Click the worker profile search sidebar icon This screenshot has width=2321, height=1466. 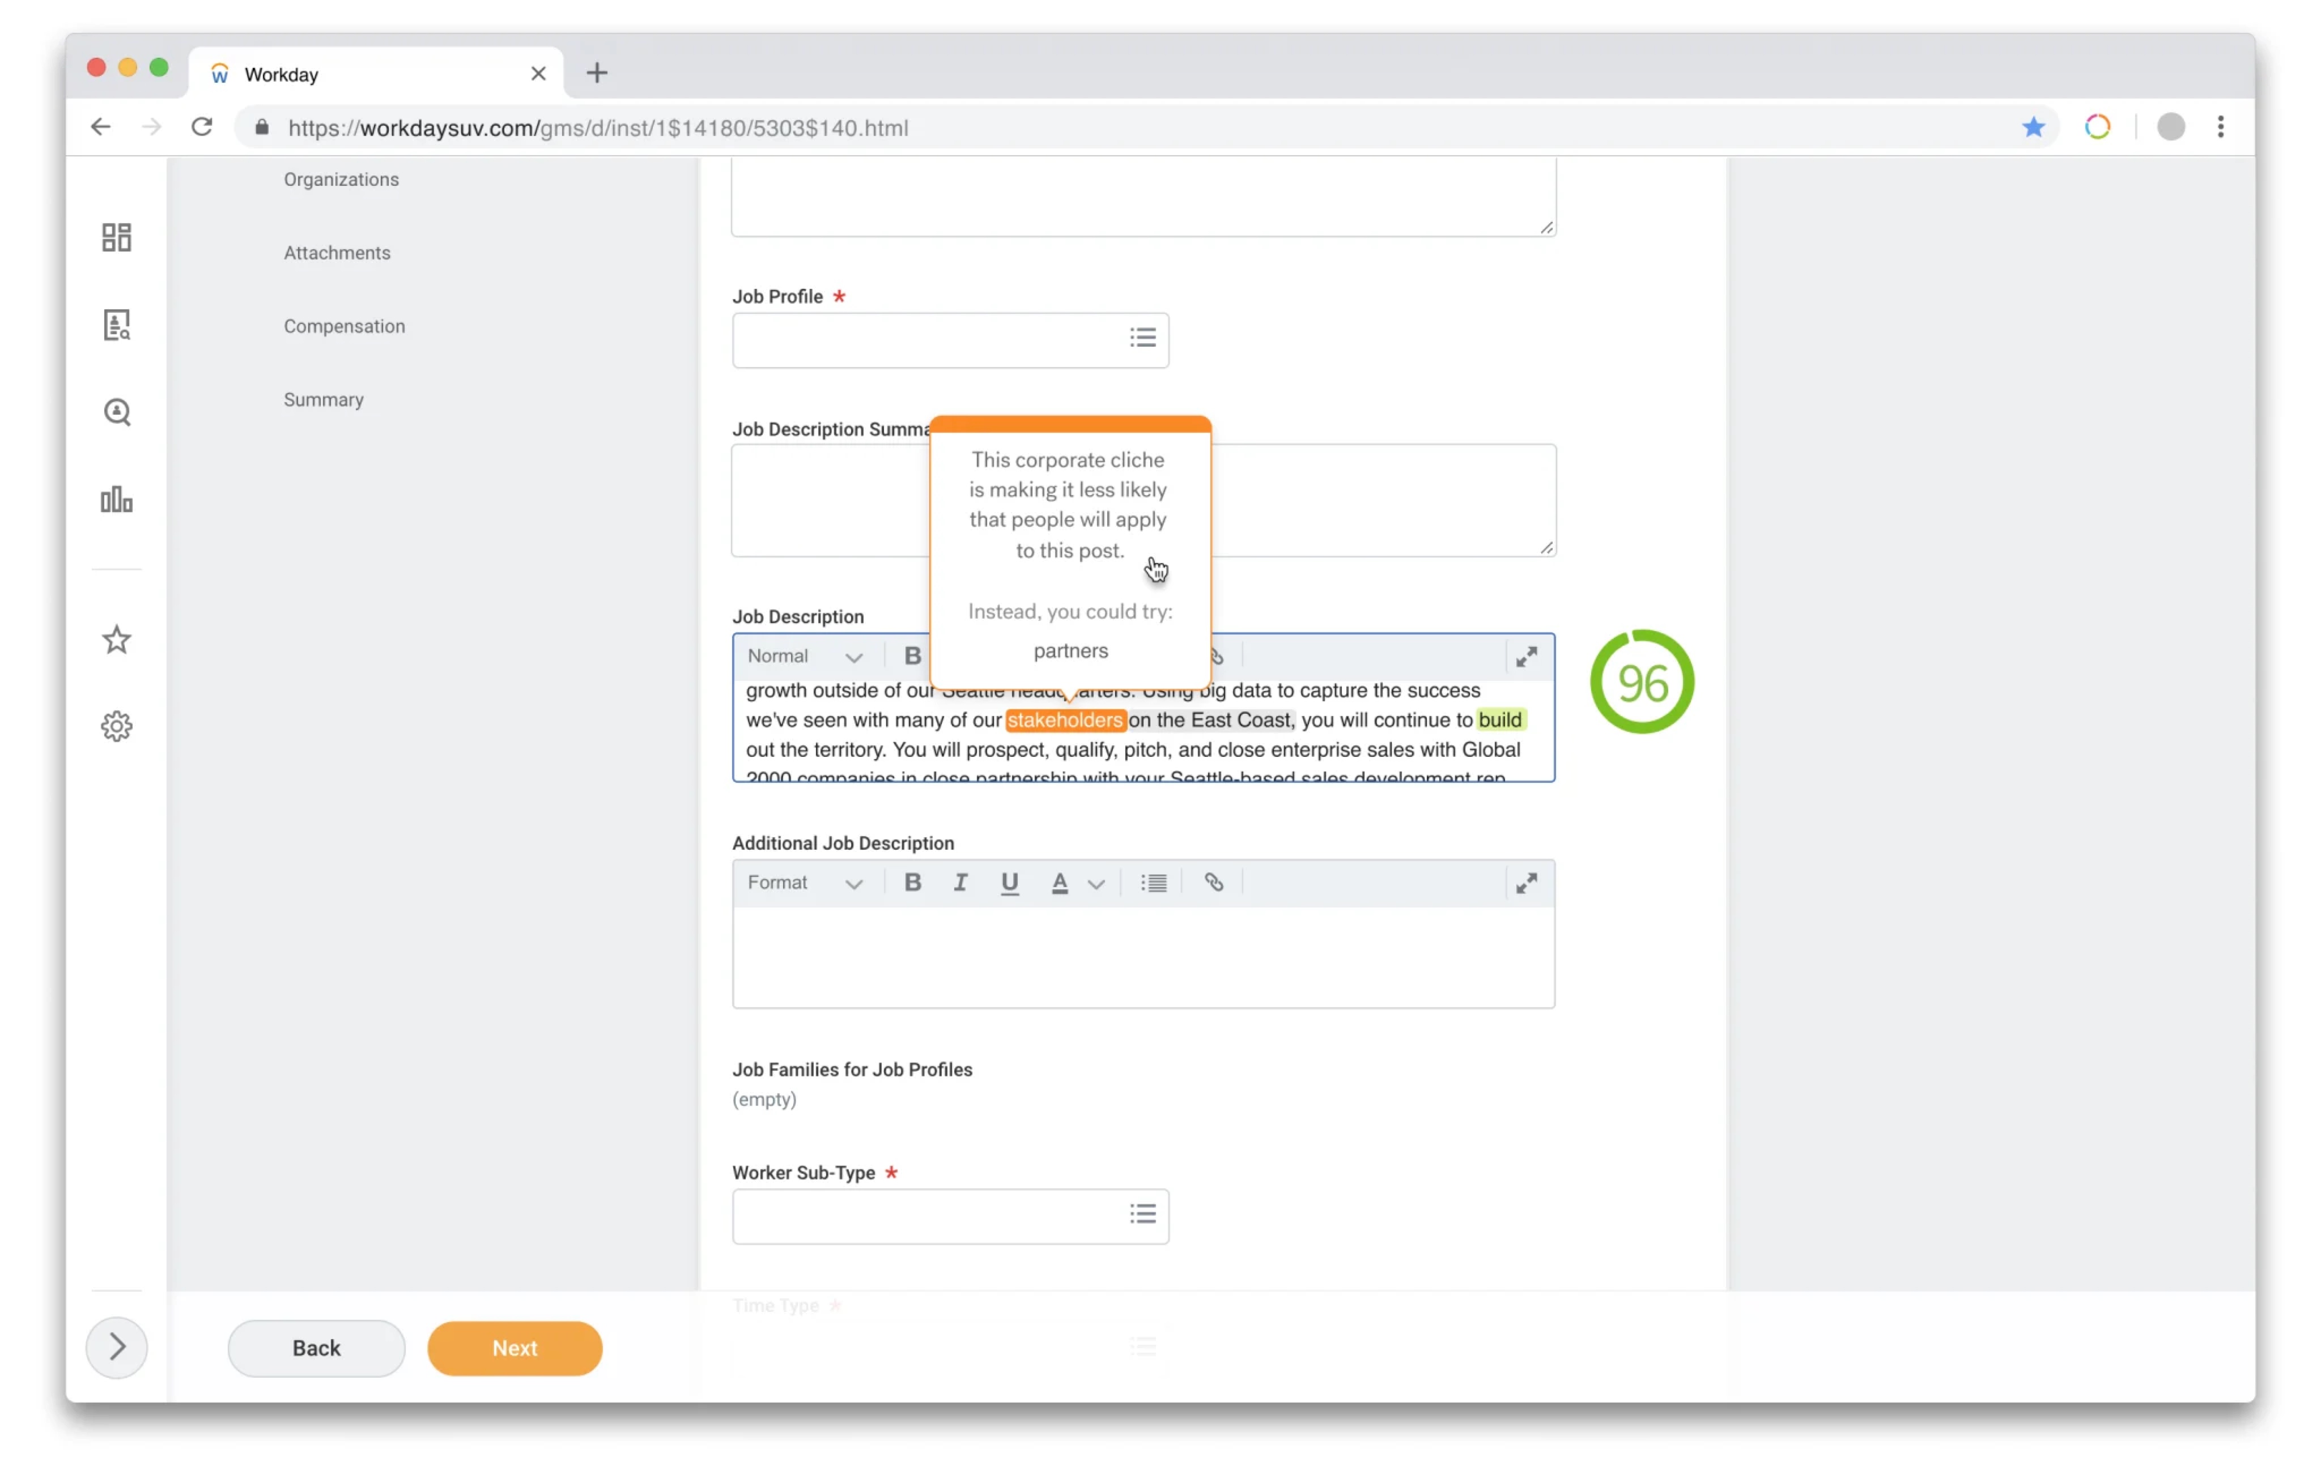pyautogui.click(x=117, y=325)
